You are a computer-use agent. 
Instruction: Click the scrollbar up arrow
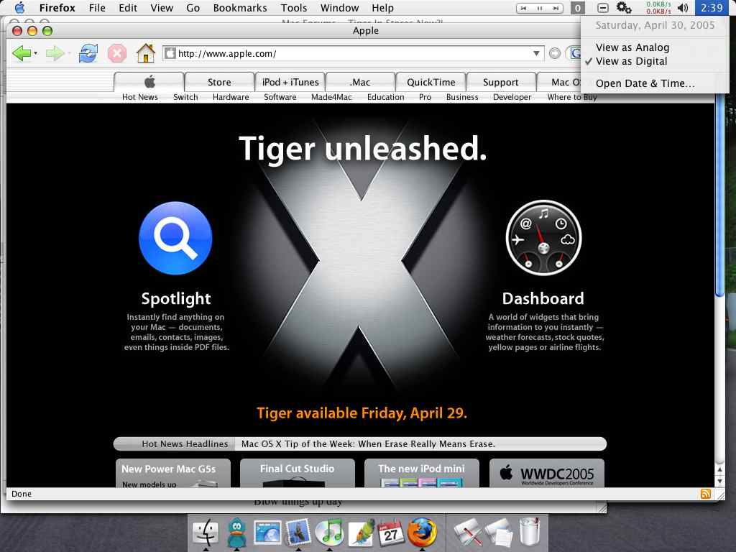coord(719,469)
